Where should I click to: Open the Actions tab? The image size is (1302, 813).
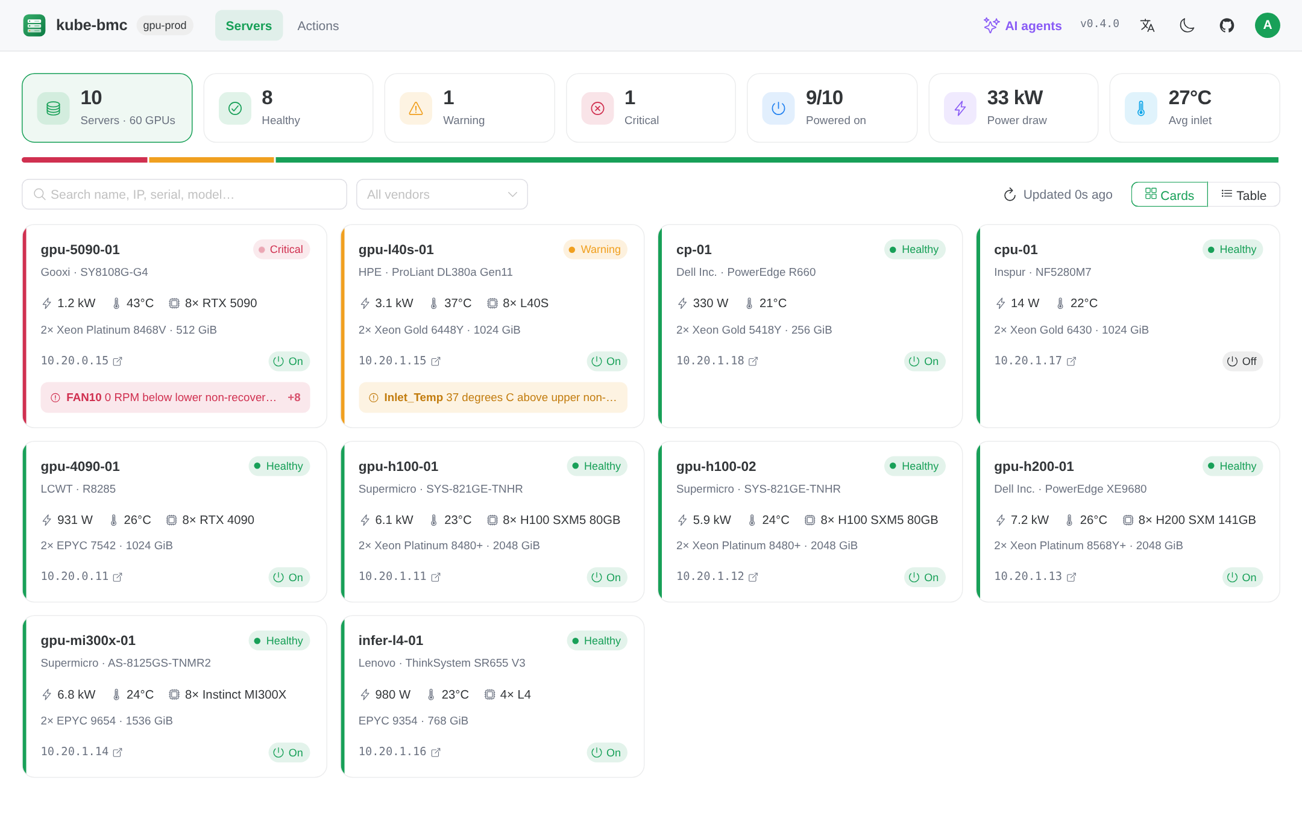(318, 25)
